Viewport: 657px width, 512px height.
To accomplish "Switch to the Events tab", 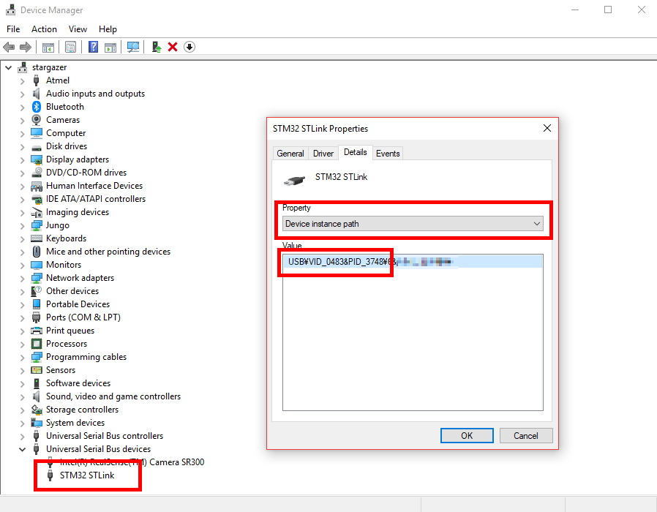I will click(388, 154).
